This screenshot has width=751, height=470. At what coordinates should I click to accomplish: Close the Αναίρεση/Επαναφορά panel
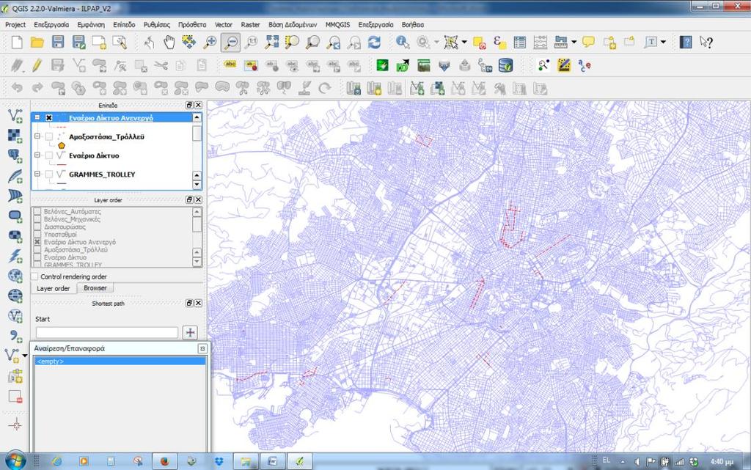click(202, 348)
